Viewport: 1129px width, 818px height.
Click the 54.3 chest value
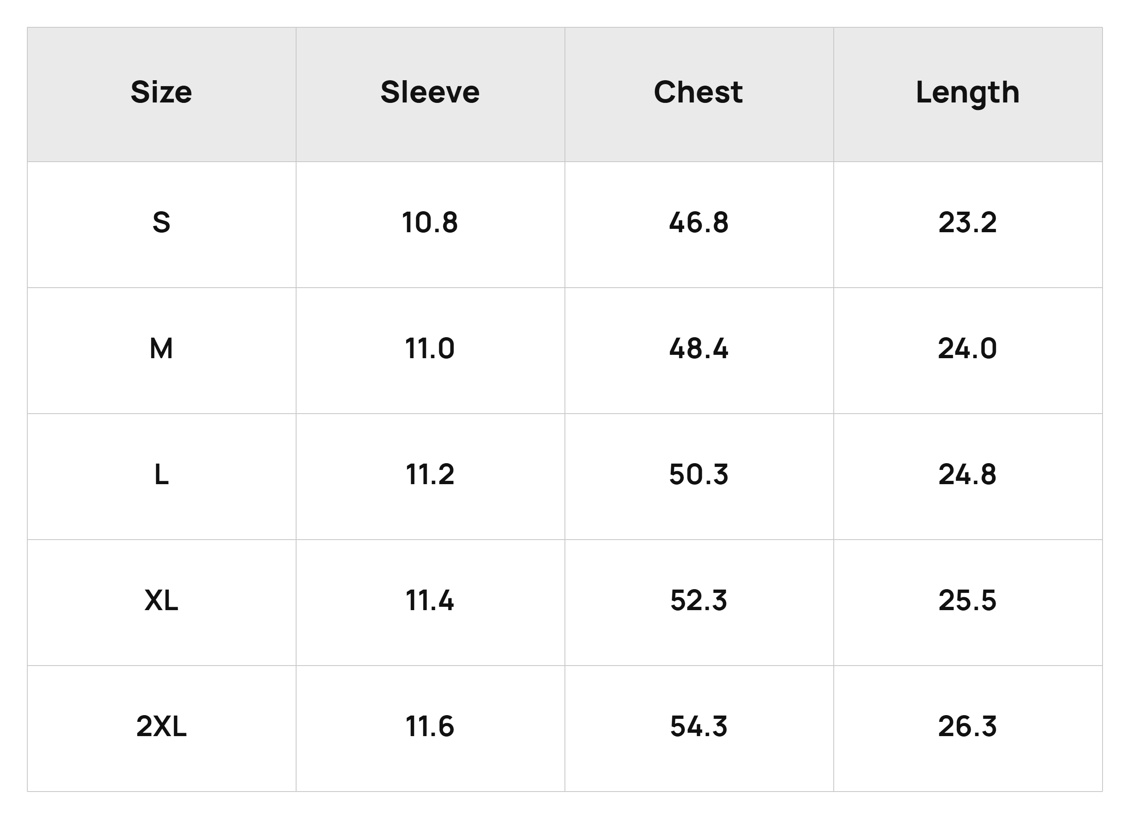[x=699, y=726]
